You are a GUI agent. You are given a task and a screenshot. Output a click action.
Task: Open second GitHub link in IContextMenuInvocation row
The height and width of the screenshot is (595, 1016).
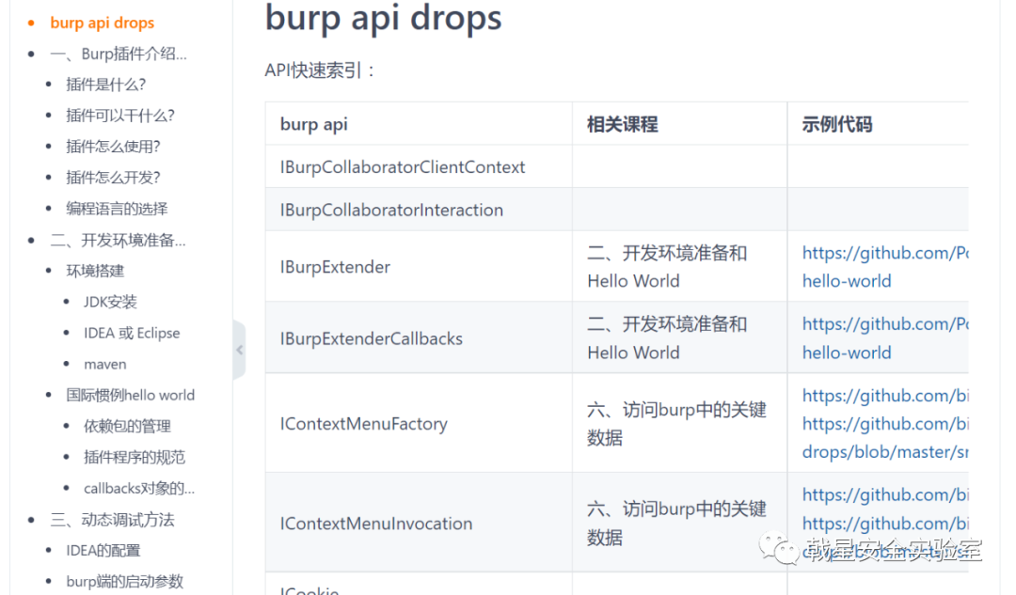pos(885,524)
